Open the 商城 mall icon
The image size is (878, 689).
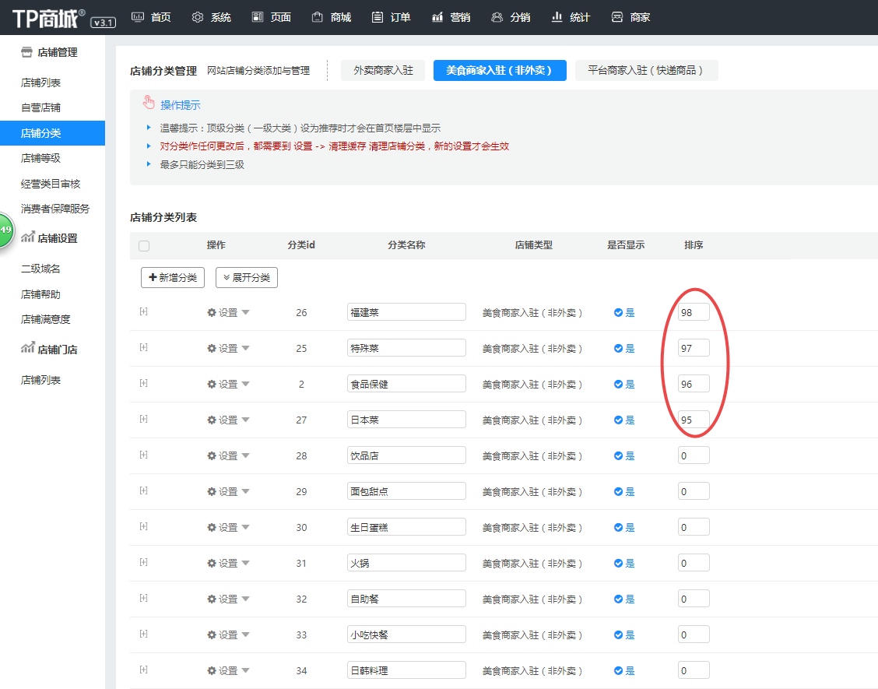pyautogui.click(x=316, y=16)
